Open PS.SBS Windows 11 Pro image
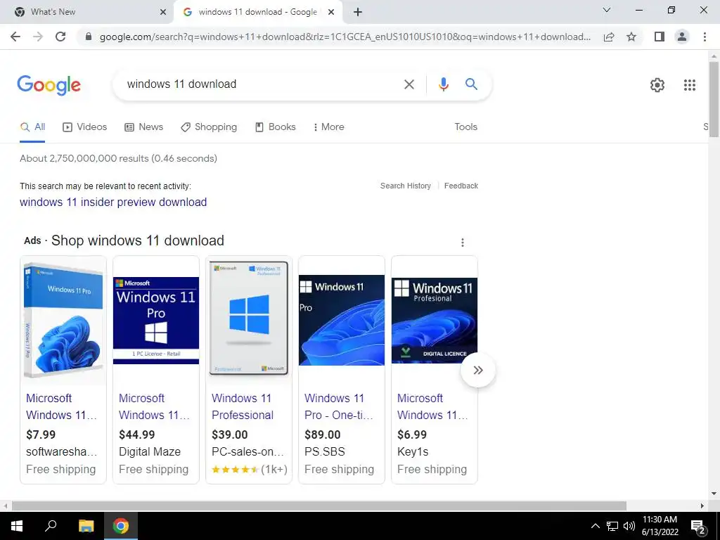 coord(342,320)
